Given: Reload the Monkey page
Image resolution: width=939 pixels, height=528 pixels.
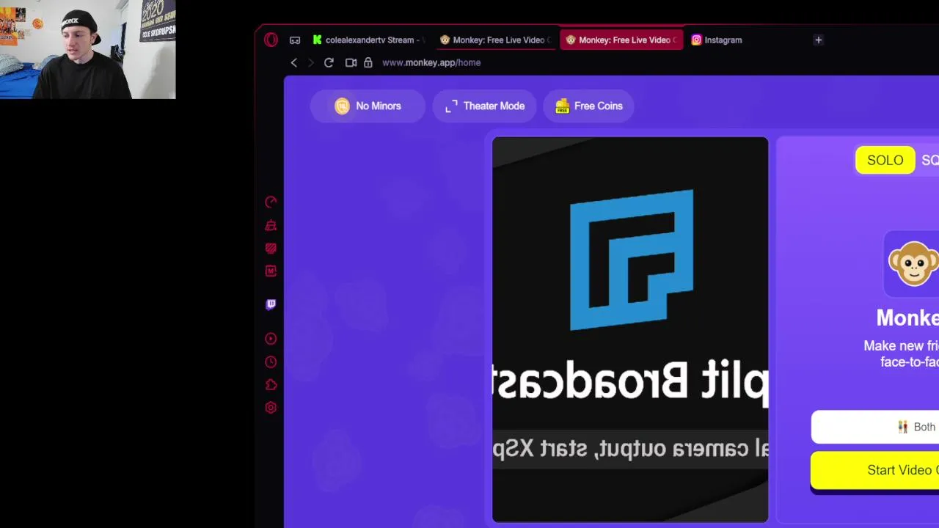Looking at the screenshot, I should (329, 62).
